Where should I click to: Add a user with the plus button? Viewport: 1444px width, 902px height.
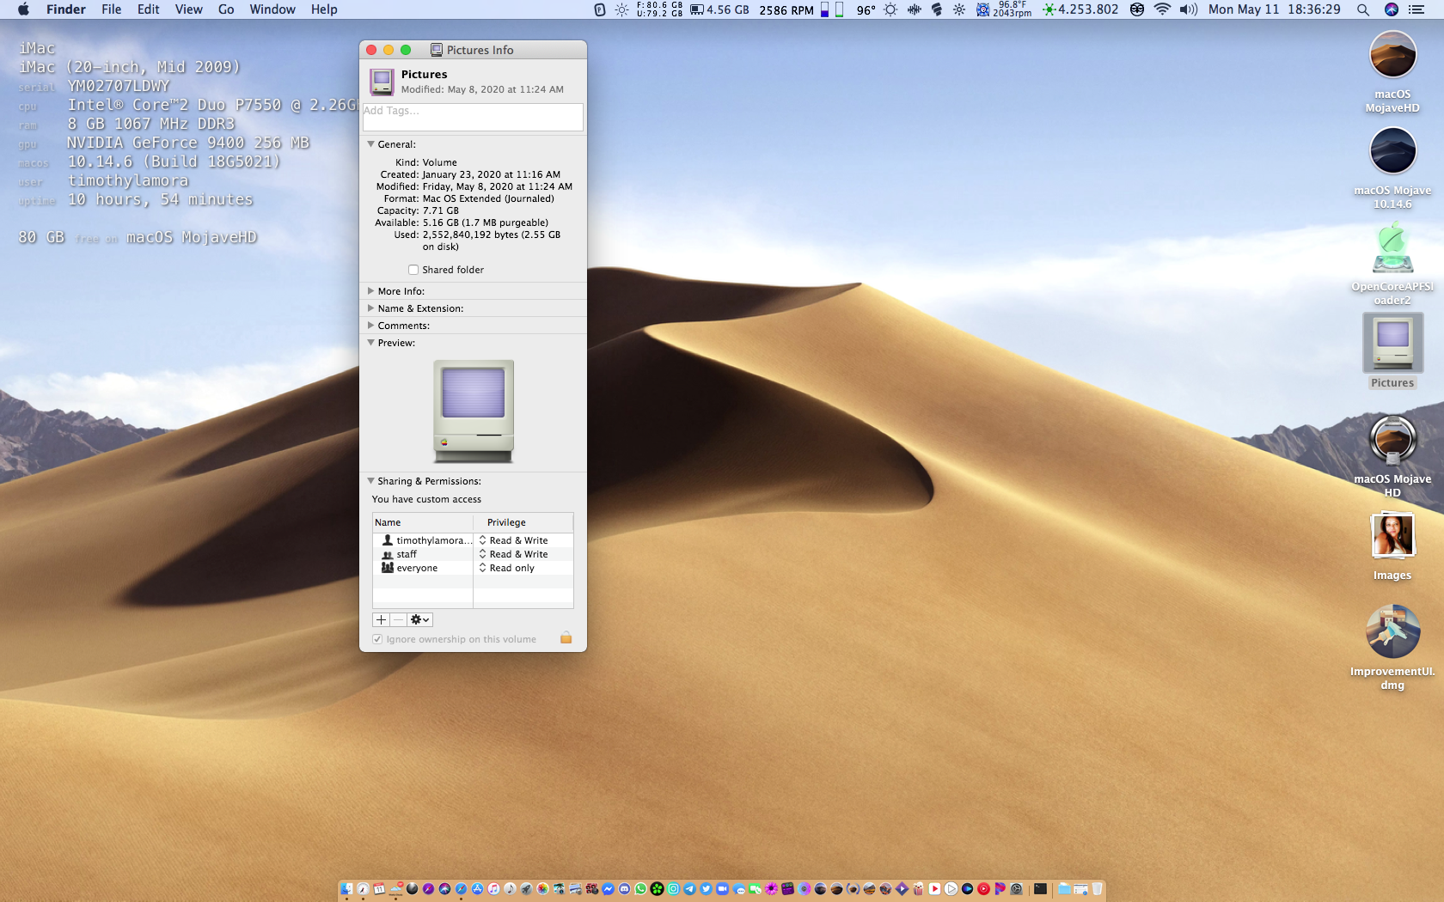(381, 619)
